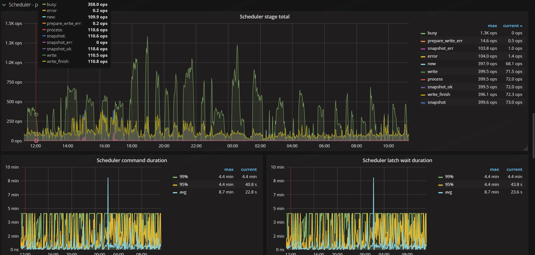The image size is (535, 255).
Task: Click the prepare_write_err legend color icon
Action: click(x=423, y=41)
